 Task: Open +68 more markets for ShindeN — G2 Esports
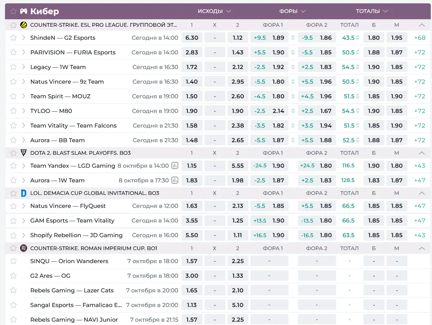coord(419,38)
